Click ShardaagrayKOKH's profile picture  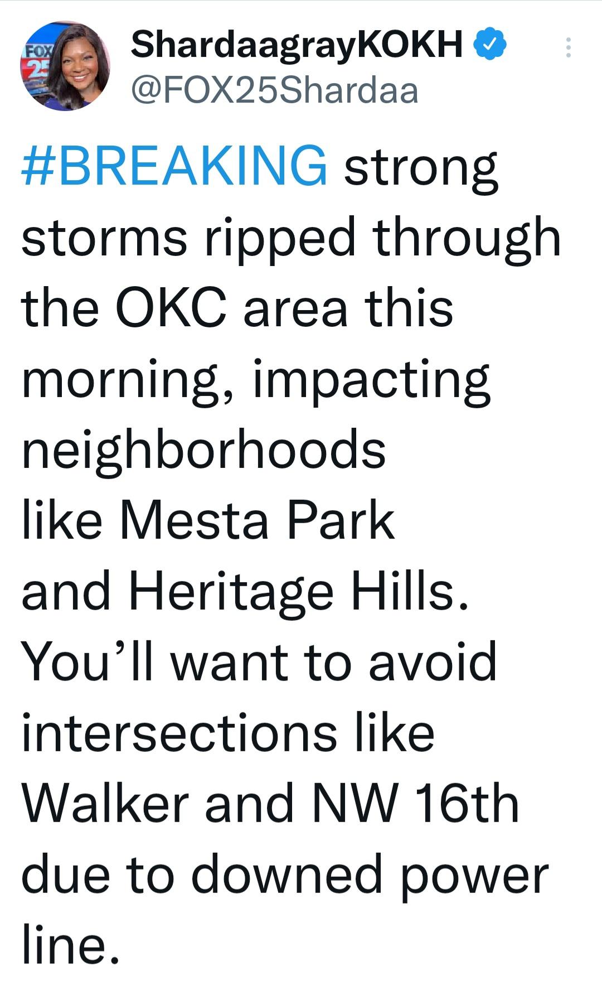pos(67,63)
